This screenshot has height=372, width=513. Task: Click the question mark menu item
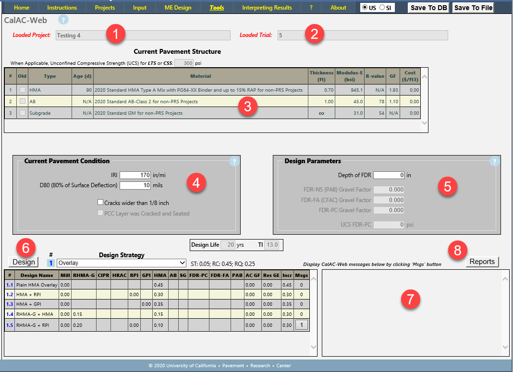[311, 8]
